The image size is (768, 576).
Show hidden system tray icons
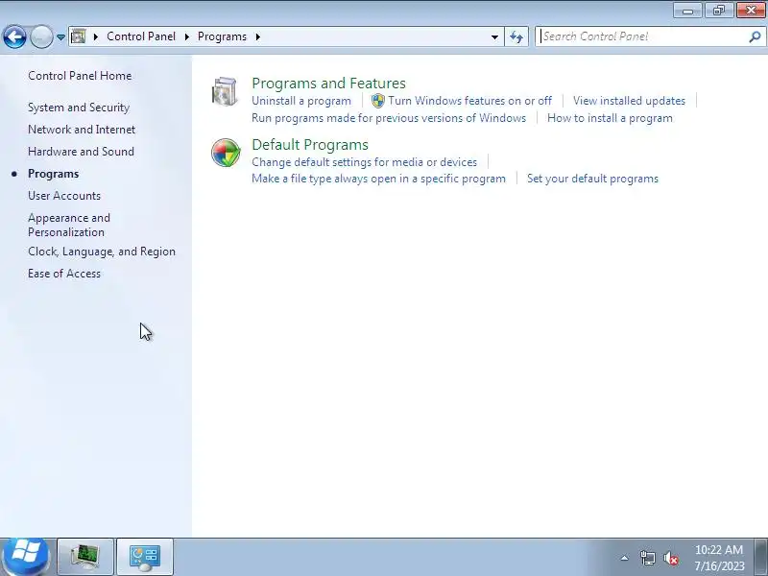[x=625, y=558]
